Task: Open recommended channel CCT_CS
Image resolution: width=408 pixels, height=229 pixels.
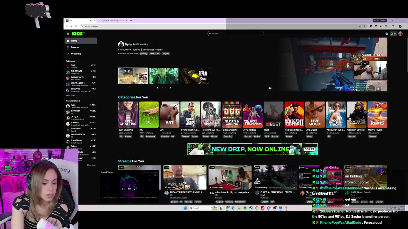Action: tap(81, 118)
